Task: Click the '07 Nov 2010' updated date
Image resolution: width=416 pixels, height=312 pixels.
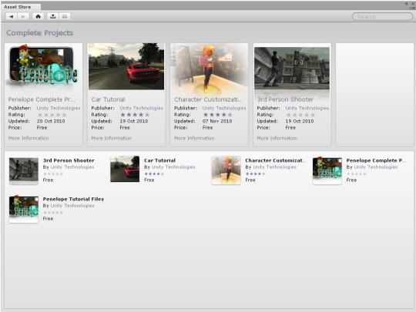Action: (x=217, y=121)
